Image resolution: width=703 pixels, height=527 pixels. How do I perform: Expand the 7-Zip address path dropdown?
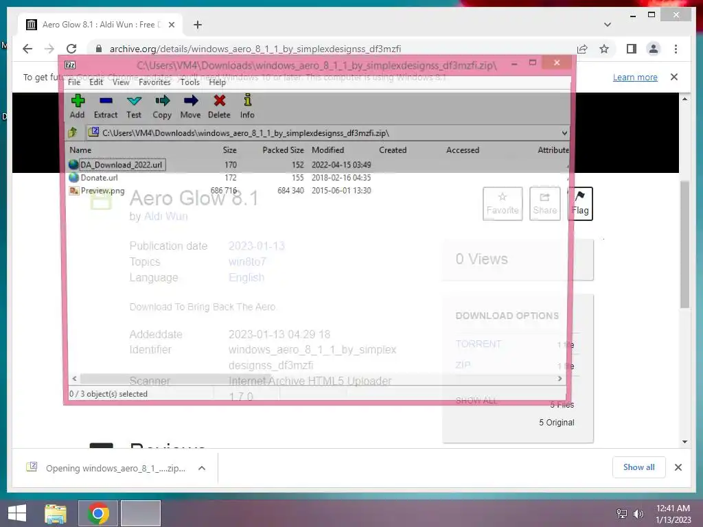(564, 133)
